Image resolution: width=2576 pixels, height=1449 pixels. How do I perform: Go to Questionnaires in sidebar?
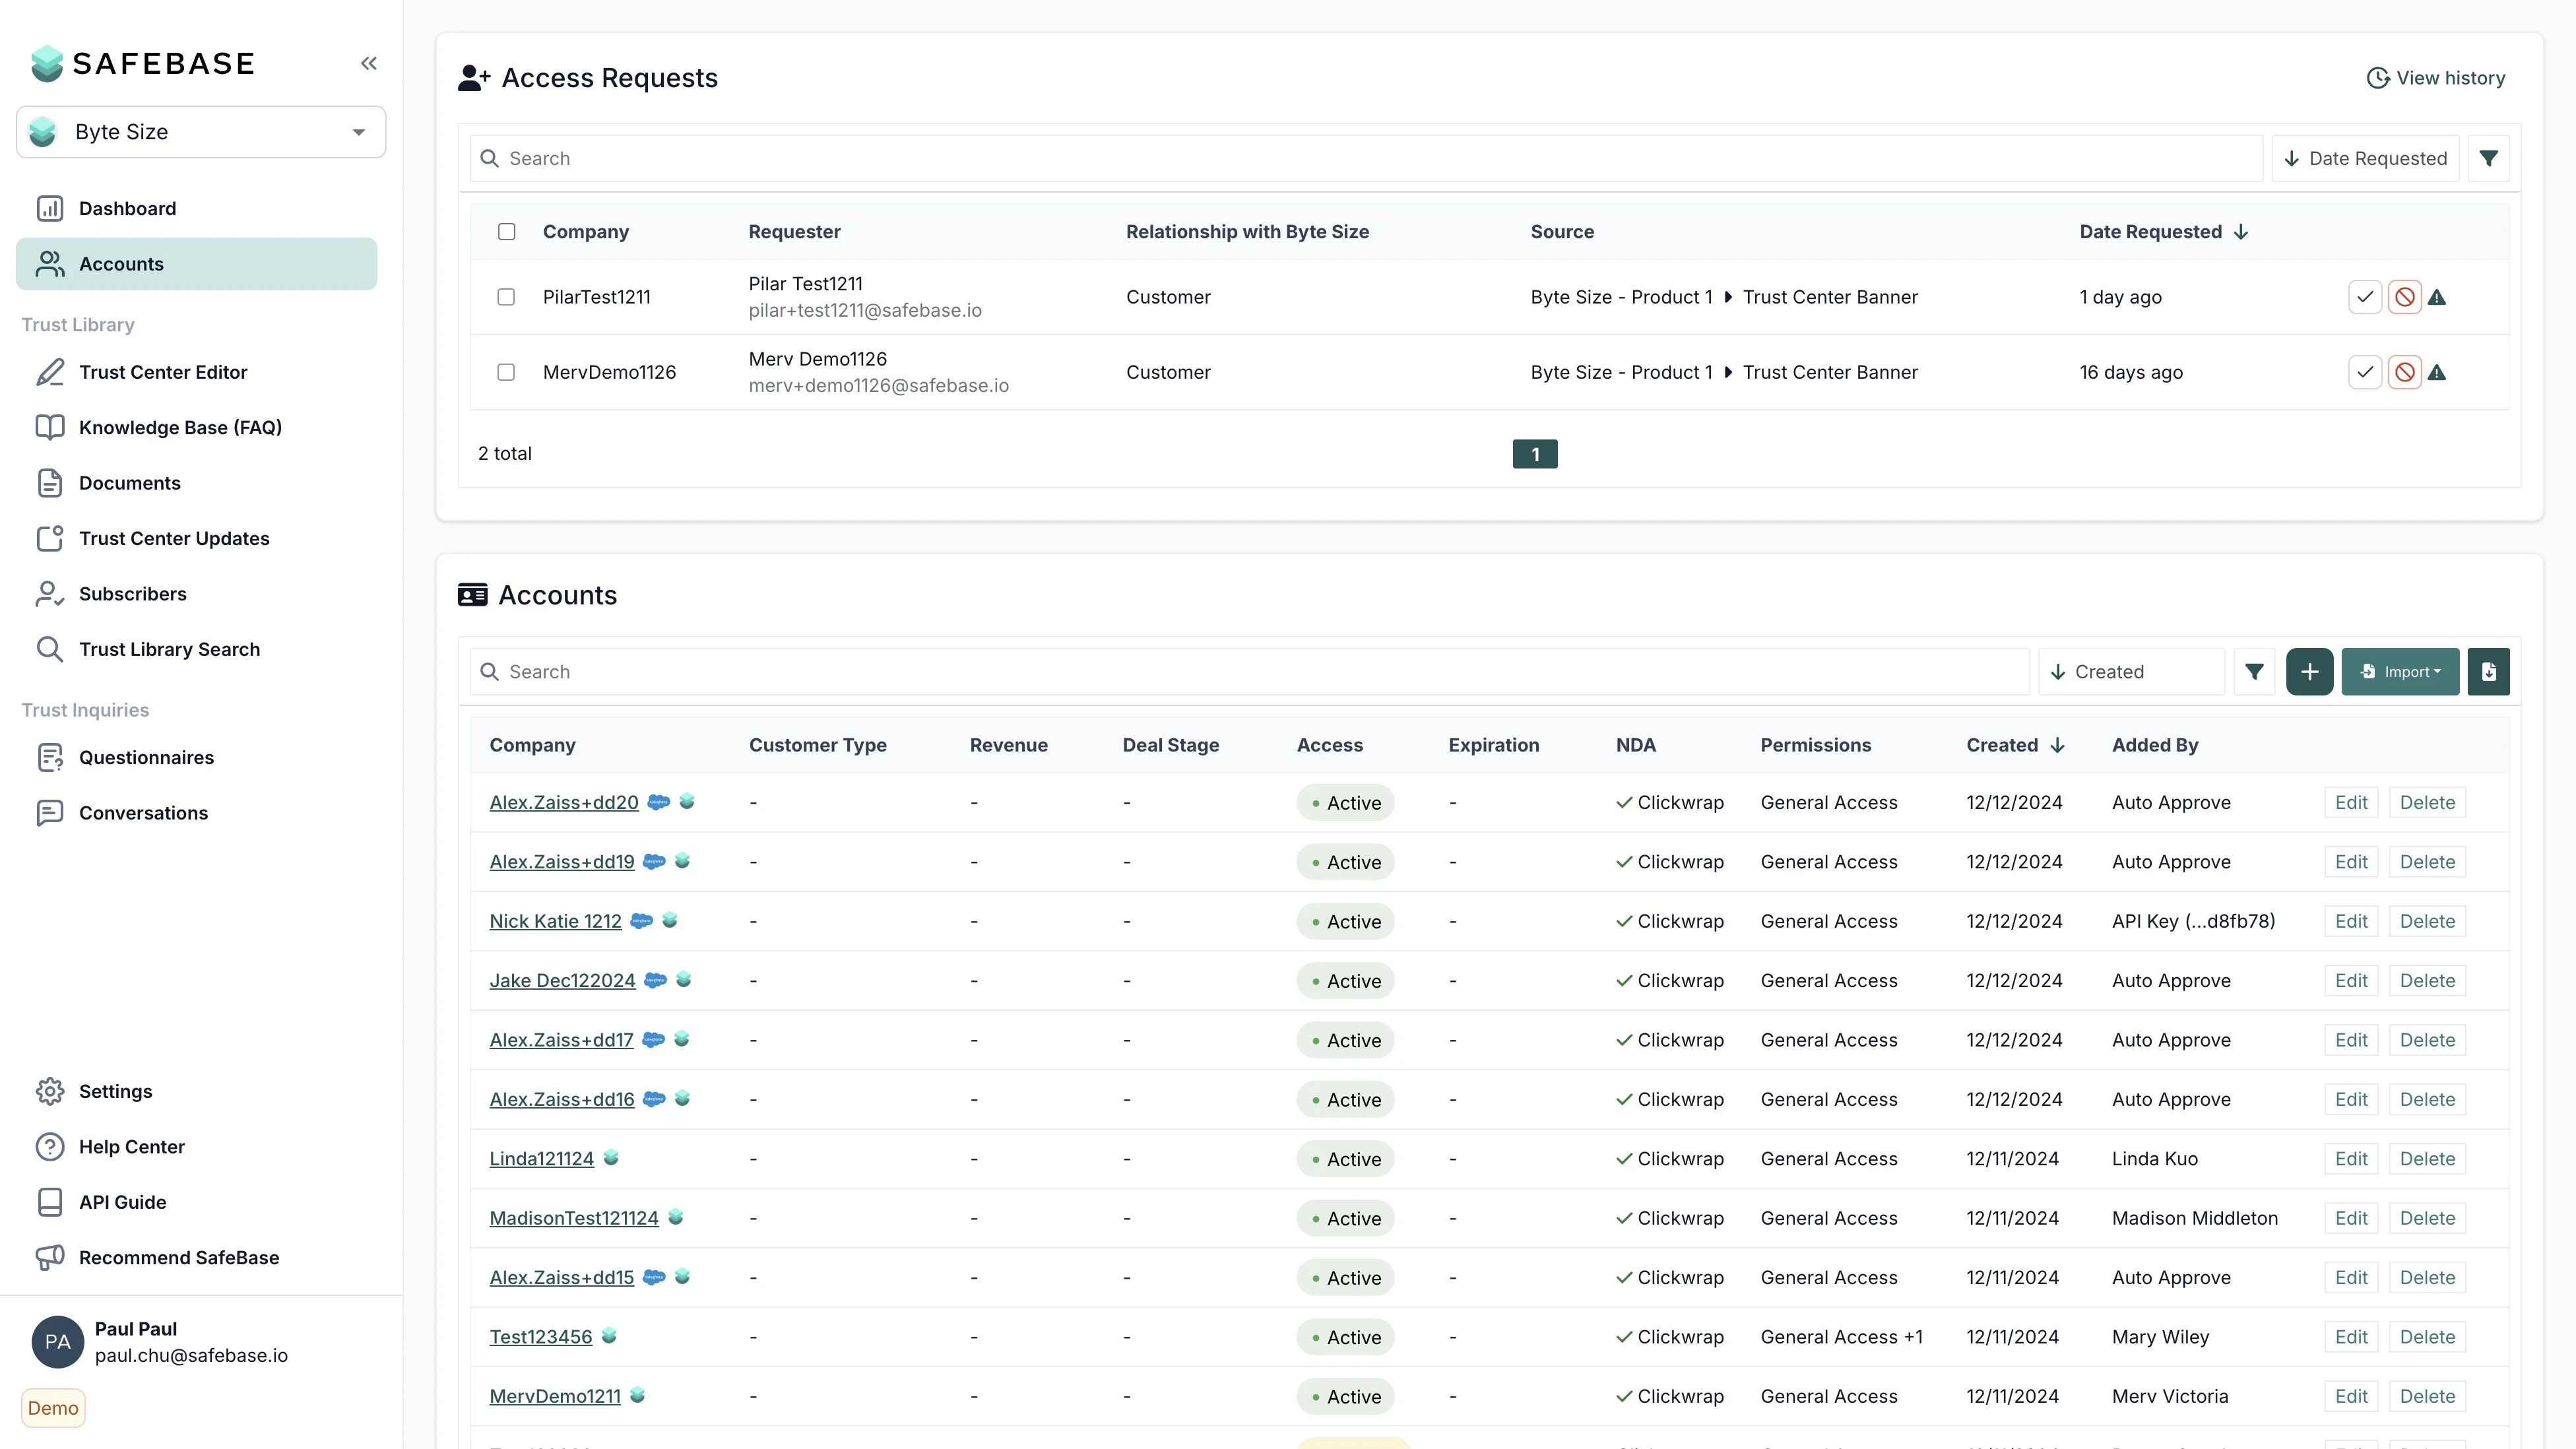coord(146,757)
